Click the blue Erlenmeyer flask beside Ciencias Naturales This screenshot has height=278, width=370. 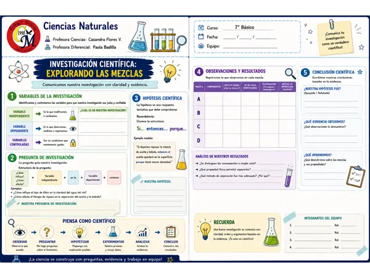point(138,36)
